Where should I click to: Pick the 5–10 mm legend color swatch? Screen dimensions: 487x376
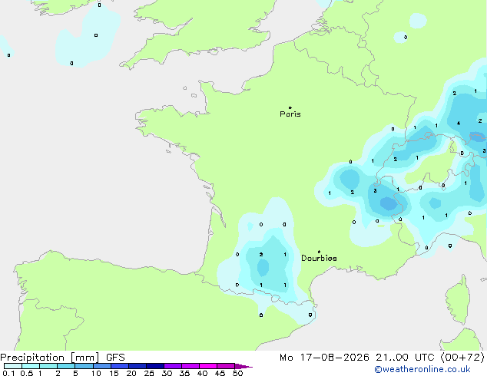(x=84, y=366)
